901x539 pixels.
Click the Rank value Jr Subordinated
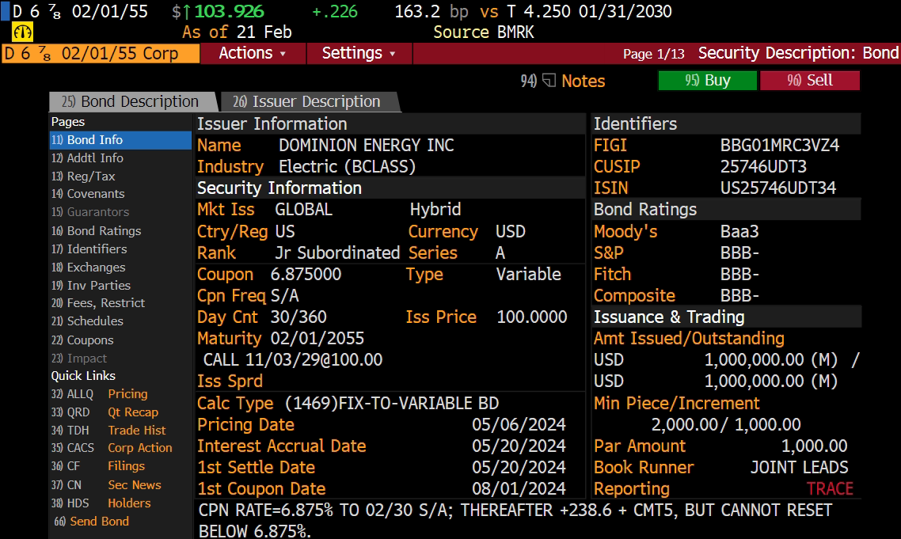337,252
